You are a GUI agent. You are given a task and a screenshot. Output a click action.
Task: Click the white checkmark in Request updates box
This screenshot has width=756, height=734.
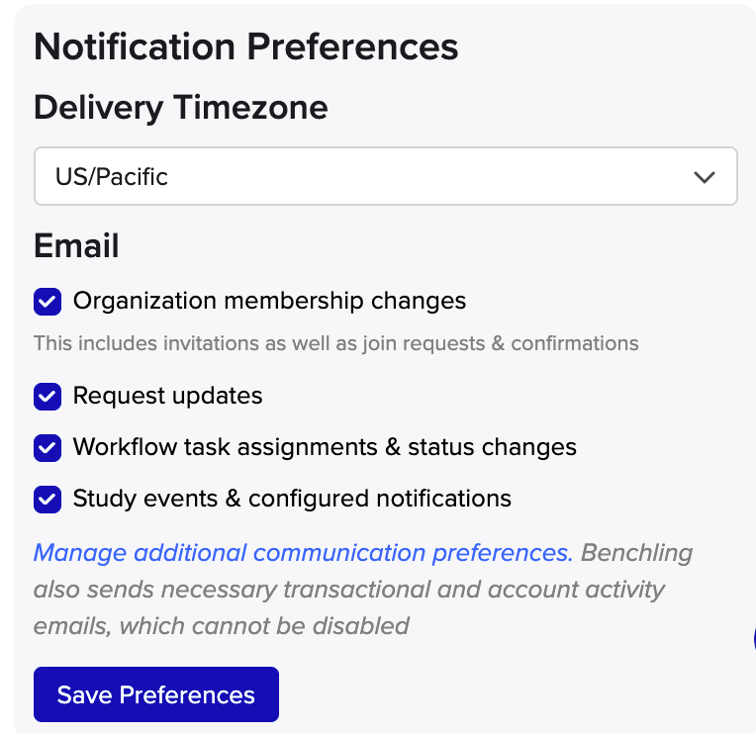coord(47,397)
